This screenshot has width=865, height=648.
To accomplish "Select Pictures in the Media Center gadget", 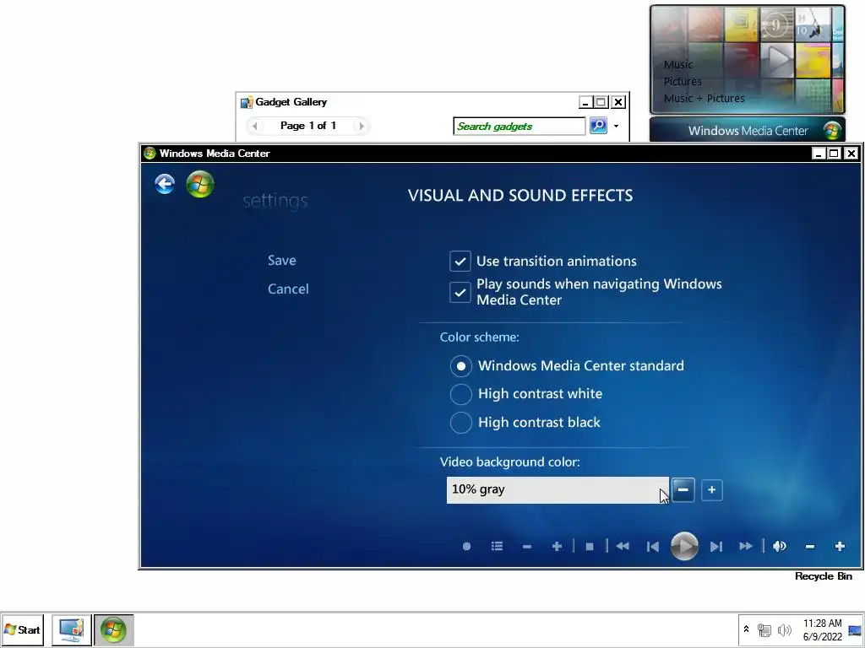I will [x=683, y=82].
